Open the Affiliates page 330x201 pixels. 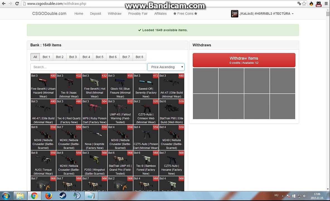click(160, 13)
